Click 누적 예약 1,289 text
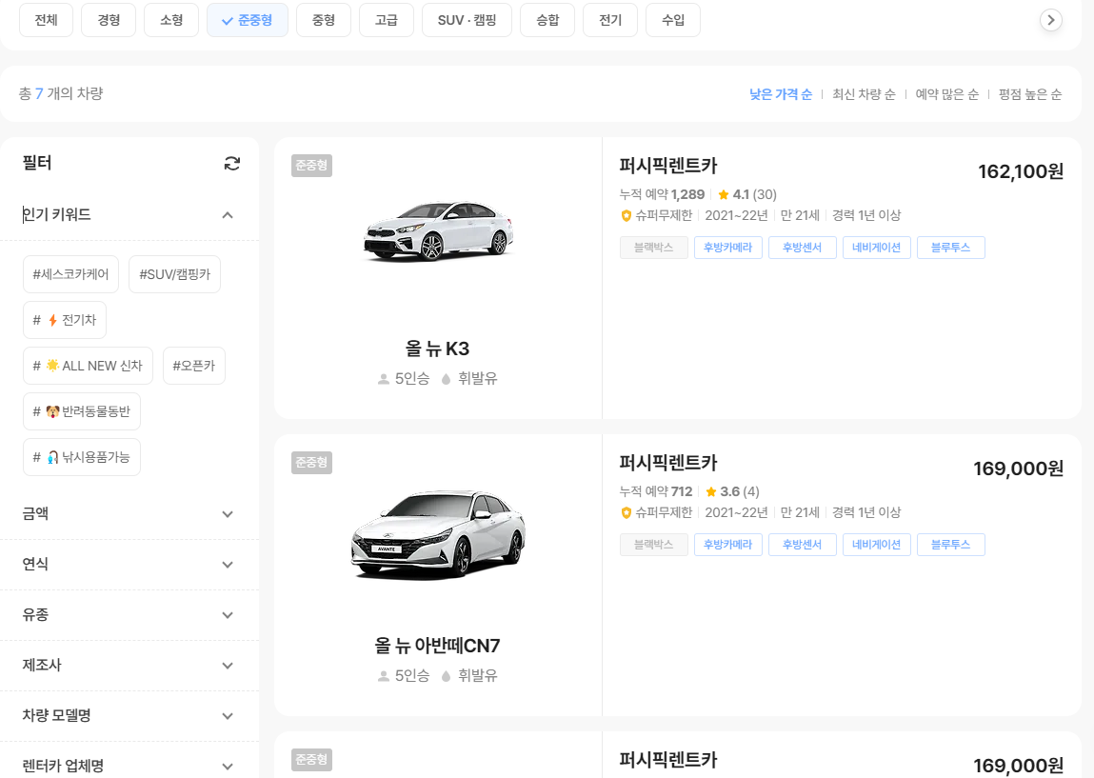Viewport: 1094px width, 778px height. pos(662,194)
